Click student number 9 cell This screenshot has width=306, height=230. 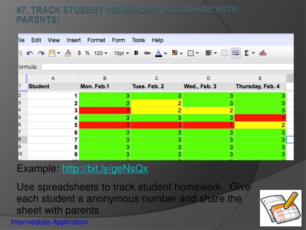click(x=53, y=154)
